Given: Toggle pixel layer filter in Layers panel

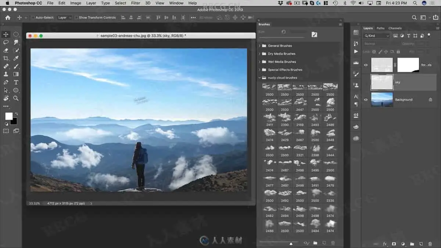Looking at the screenshot, I should click(x=395, y=36).
